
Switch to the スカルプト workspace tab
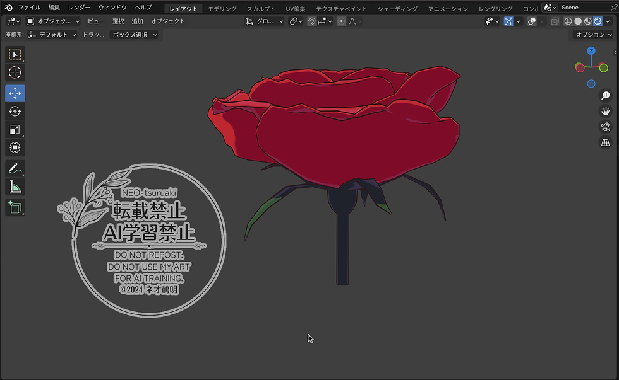(261, 8)
